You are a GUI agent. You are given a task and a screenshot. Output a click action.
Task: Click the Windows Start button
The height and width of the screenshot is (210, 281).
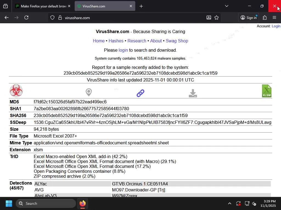9,203
